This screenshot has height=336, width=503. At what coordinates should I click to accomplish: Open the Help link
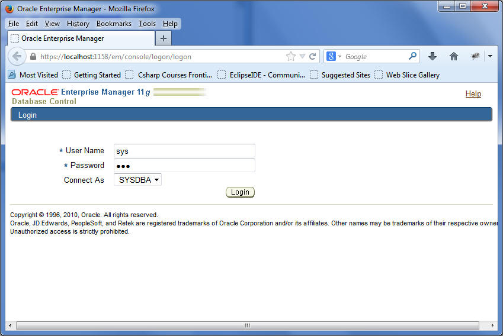(x=473, y=93)
